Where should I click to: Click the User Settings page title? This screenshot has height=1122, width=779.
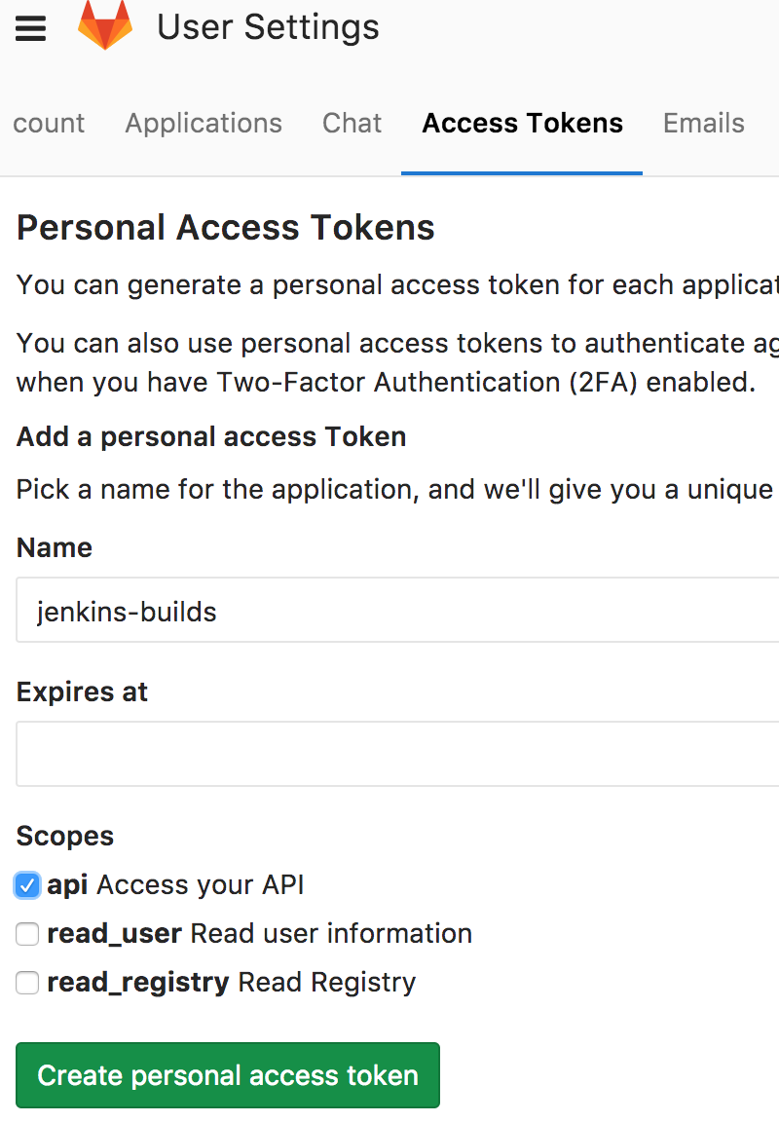(268, 27)
